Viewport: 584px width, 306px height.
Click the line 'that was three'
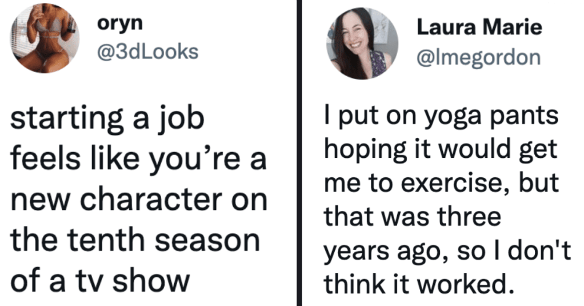click(413, 217)
